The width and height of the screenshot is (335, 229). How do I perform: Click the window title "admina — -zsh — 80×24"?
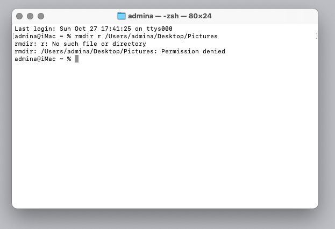[169, 16]
